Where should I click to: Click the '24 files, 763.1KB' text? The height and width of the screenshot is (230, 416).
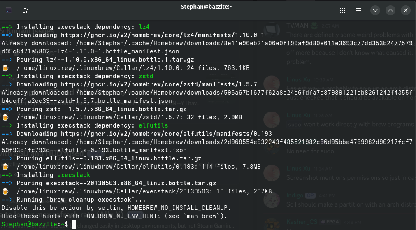pos(218,68)
